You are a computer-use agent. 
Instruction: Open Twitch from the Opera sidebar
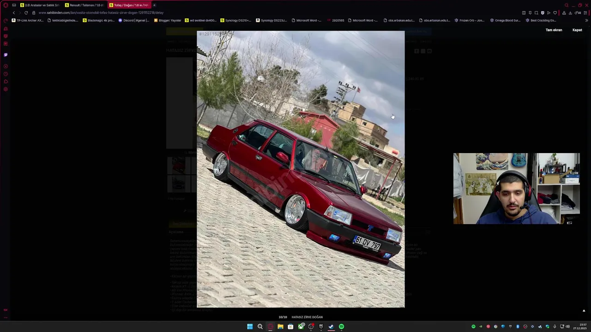point(6,55)
